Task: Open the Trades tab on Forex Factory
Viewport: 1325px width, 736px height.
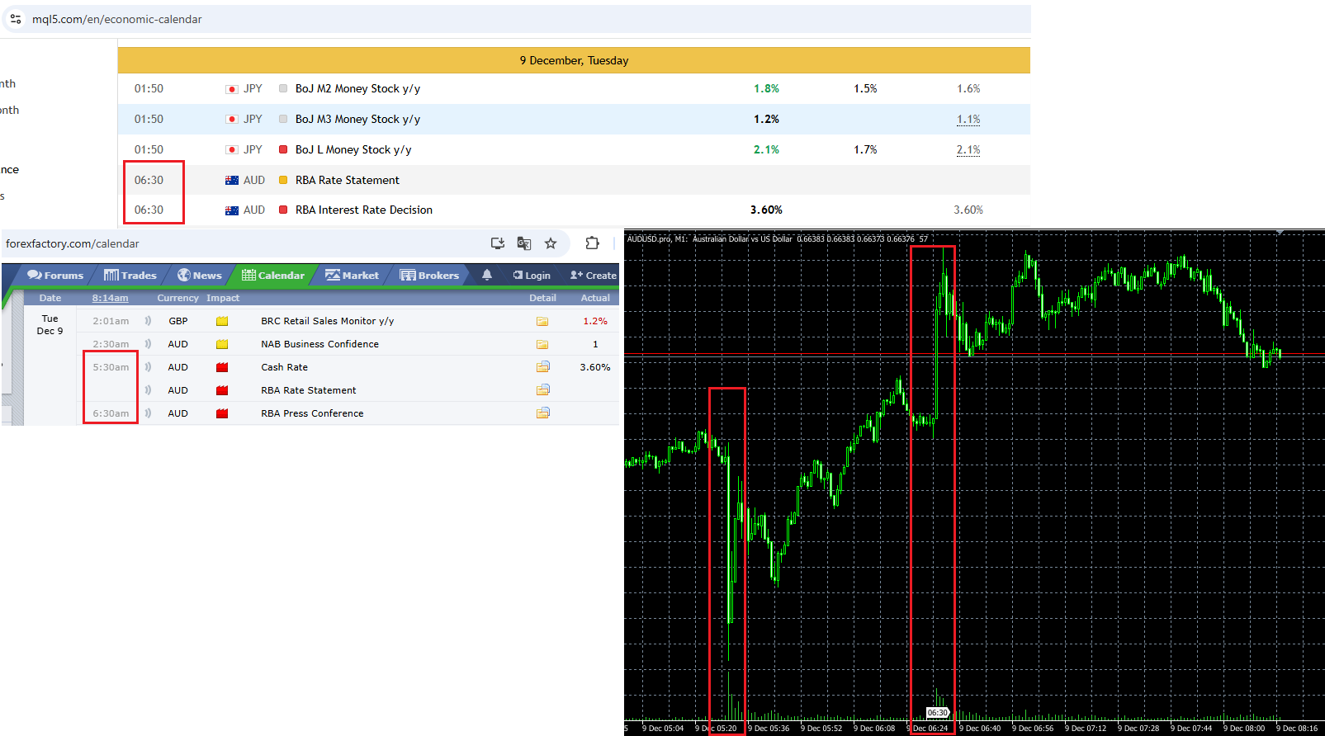Action: [130, 276]
